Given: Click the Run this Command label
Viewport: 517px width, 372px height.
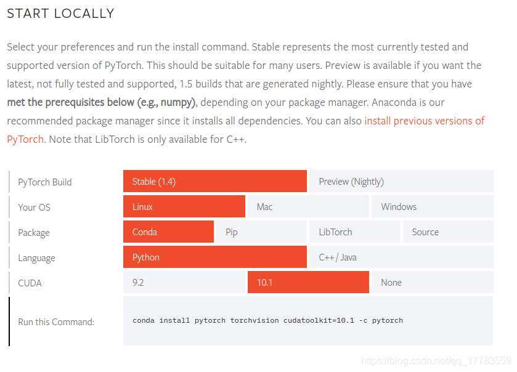Looking at the screenshot, I should pyautogui.click(x=56, y=321).
